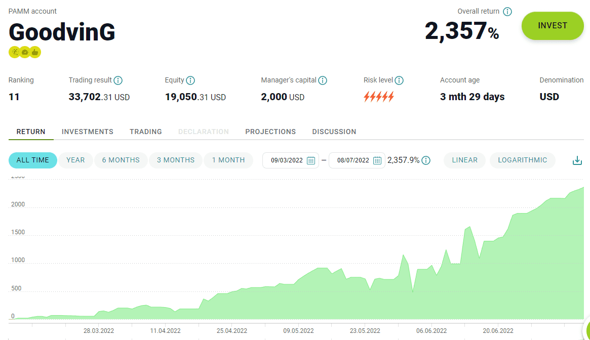Viewport: 590px width, 340px height.
Task: Click the 2,357% overall return value
Action: pos(462,31)
